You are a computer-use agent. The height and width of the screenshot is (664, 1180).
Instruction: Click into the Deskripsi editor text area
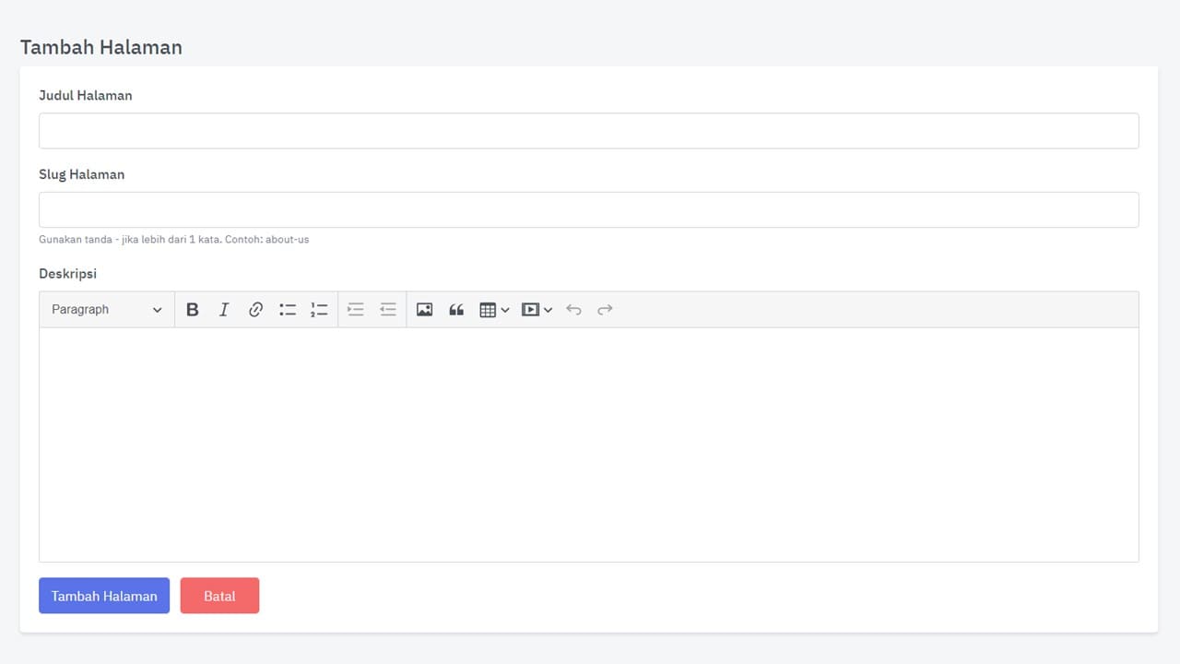(588, 445)
